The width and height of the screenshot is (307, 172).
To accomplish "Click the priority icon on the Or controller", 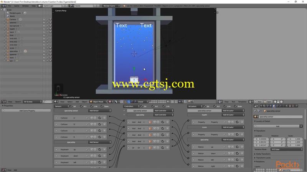I will (x=150, y=148).
